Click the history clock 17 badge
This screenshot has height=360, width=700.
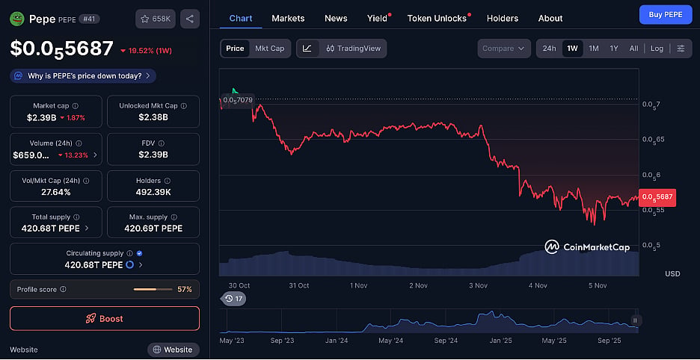[x=233, y=299]
